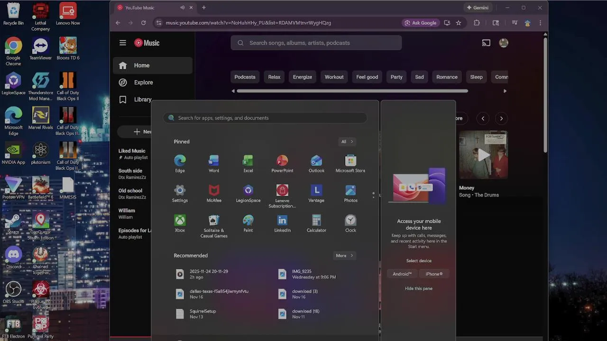Open Photos pinned app
The width and height of the screenshot is (607, 341).
(x=350, y=194)
